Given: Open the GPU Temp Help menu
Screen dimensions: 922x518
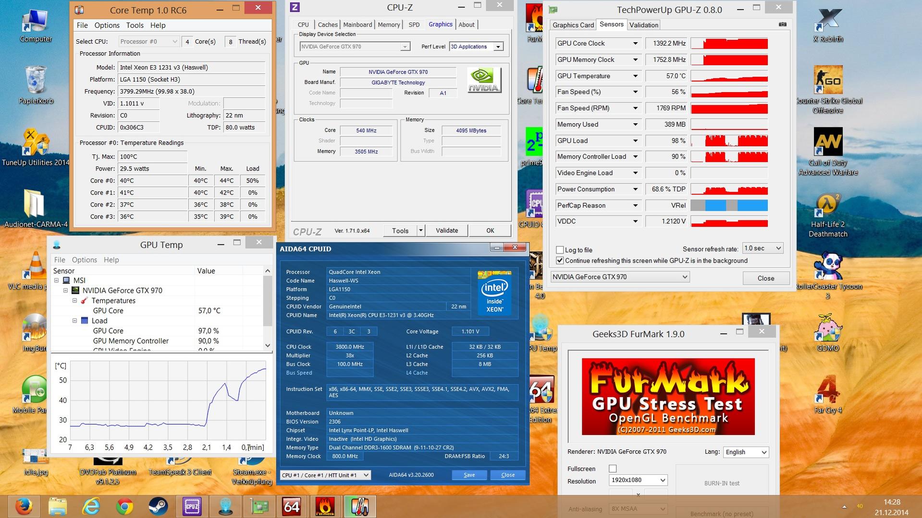Looking at the screenshot, I should click(111, 260).
